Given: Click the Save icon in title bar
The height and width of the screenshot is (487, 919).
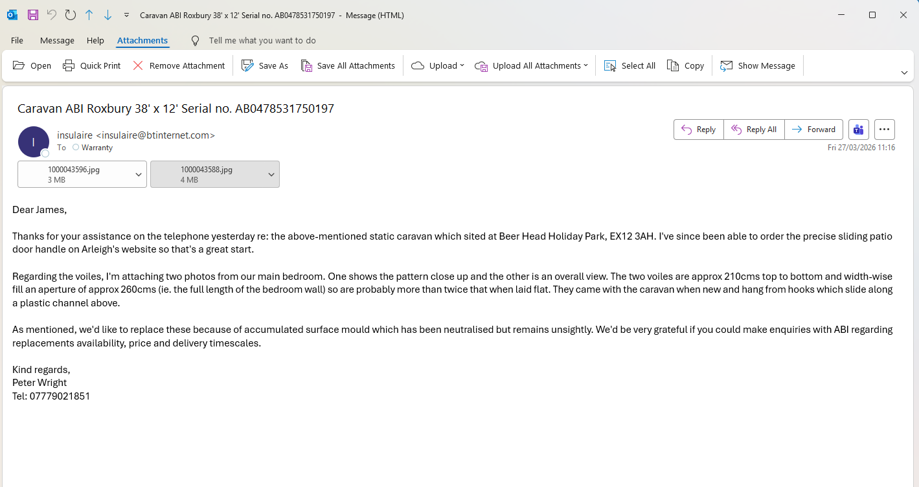Looking at the screenshot, I should click(x=32, y=15).
